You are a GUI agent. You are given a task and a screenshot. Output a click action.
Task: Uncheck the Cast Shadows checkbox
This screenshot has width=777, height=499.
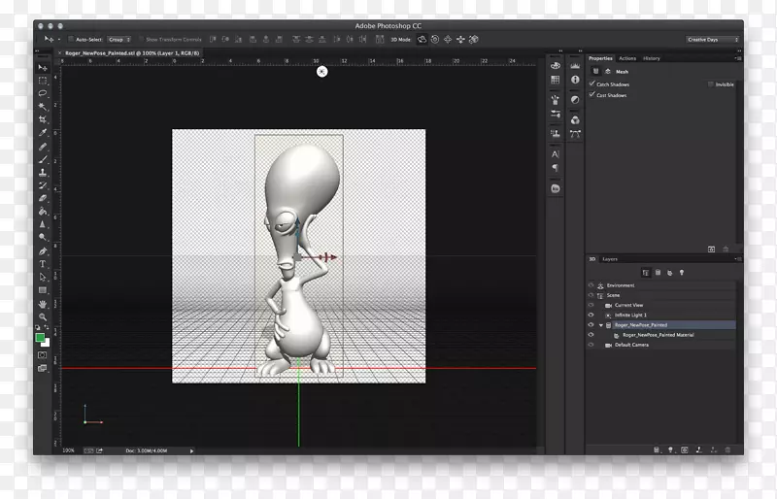pos(592,94)
